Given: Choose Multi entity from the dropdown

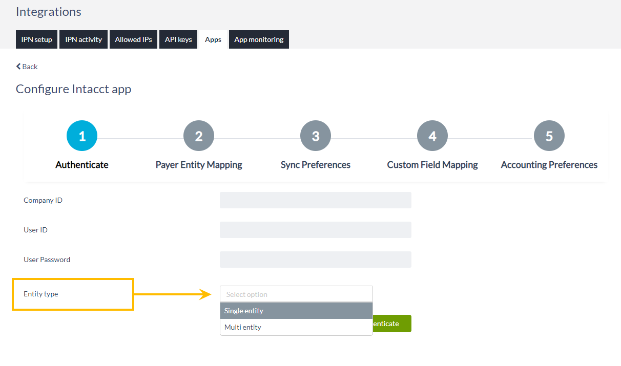Looking at the screenshot, I should pyautogui.click(x=296, y=327).
